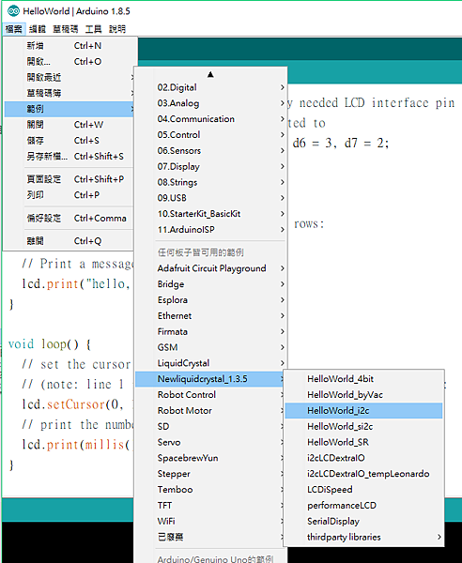This screenshot has width=462, height=563.
Task: Choose 列印 Ctrl+P menu entry
Action: (x=69, y=195)
